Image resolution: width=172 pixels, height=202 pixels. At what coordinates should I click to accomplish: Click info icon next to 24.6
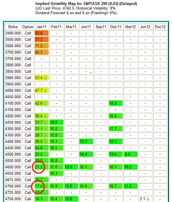tap(46, 148)
